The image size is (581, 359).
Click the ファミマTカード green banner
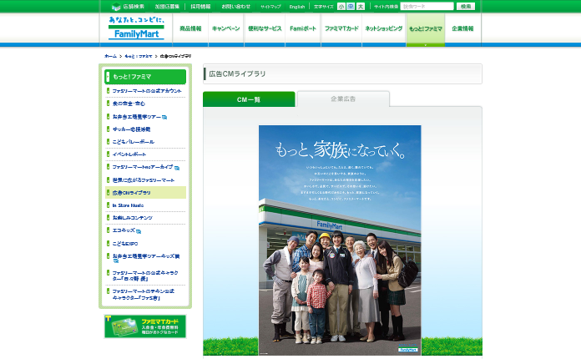point(145,326)
